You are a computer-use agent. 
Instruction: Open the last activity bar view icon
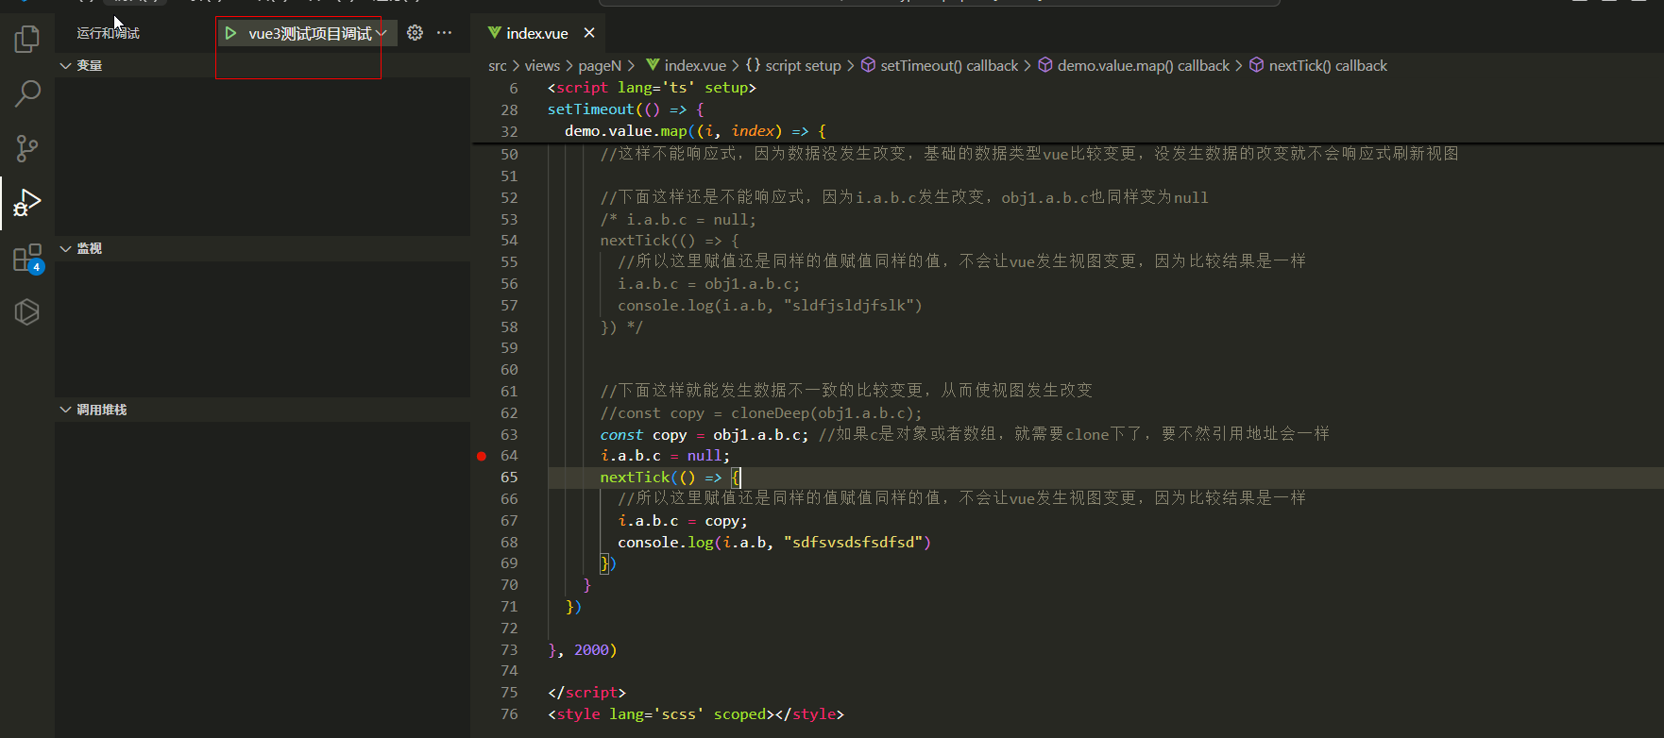27,312
